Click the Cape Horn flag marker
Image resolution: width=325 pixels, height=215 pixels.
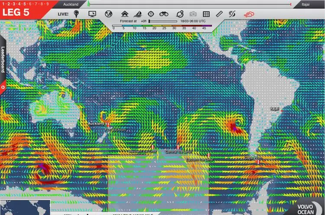[x=258, y=162]
